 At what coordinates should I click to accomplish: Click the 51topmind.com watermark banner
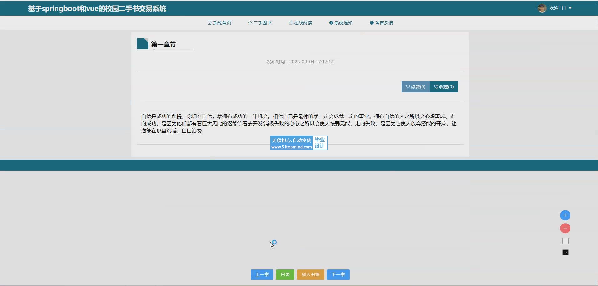(299, 143)
